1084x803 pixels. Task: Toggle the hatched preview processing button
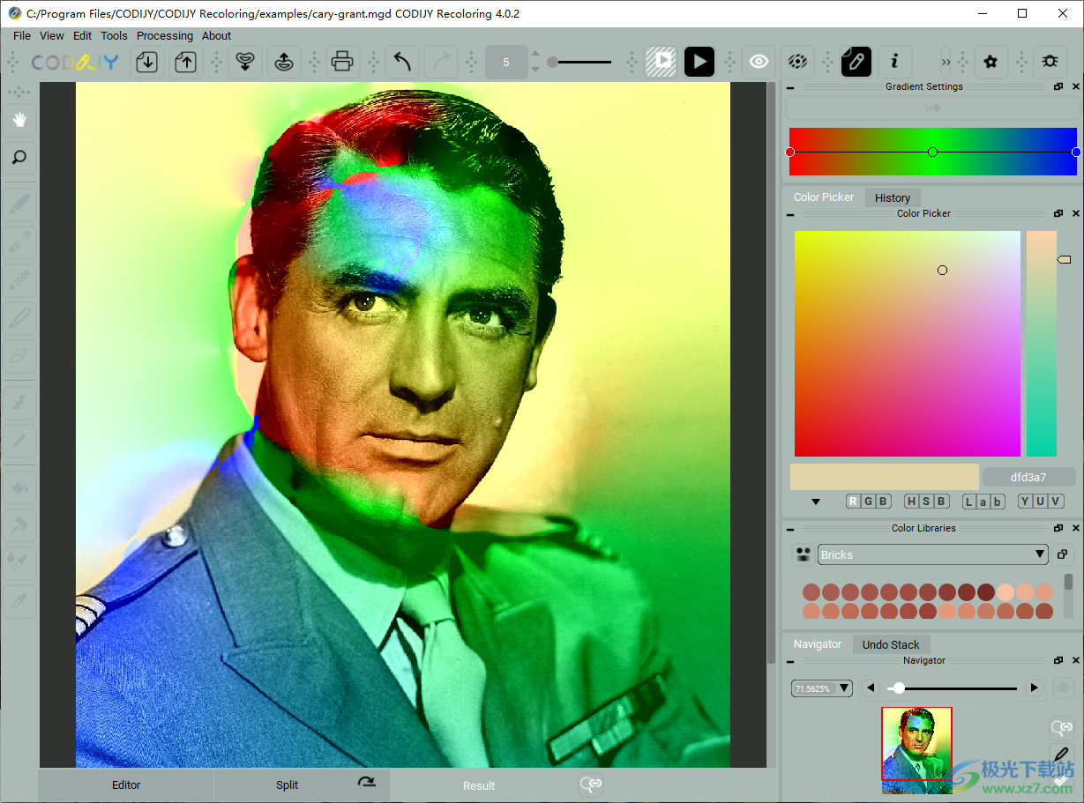point(661,62)
